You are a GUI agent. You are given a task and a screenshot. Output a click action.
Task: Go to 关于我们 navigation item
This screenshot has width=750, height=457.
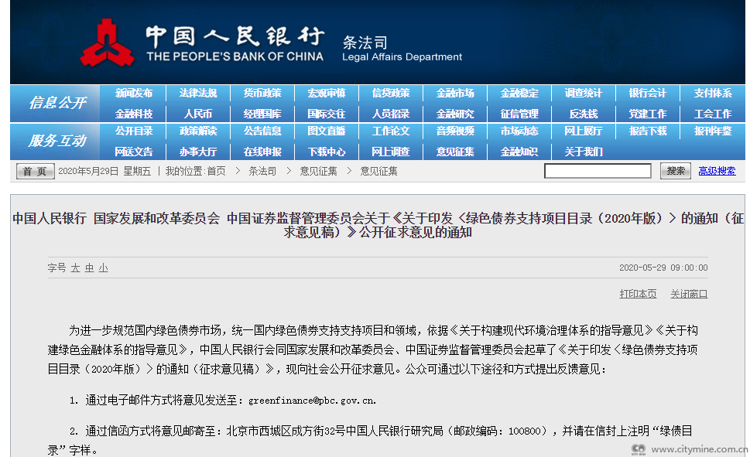[584, 152]
